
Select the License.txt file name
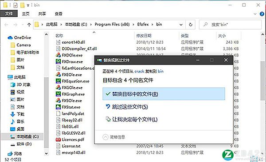click(x=71, y=146)
